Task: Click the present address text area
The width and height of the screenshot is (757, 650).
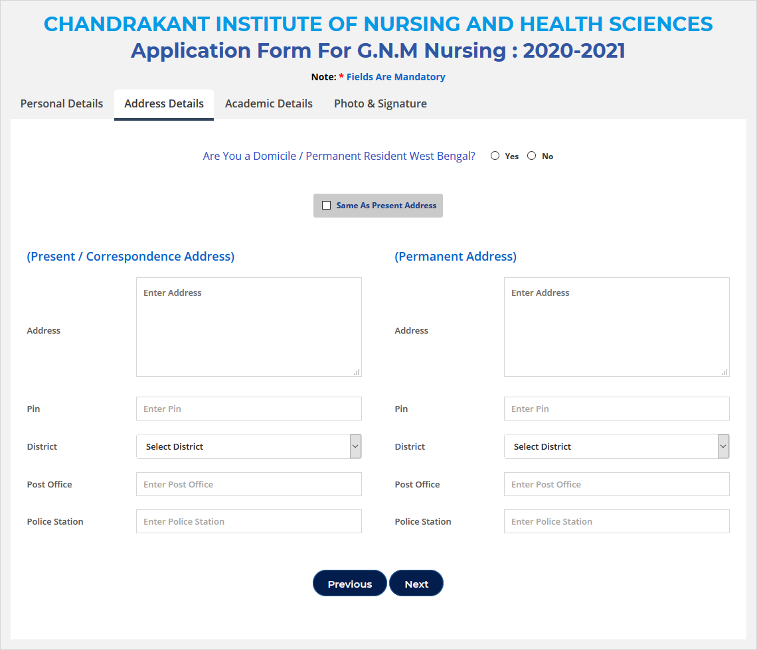Action: tap(248, 327)
